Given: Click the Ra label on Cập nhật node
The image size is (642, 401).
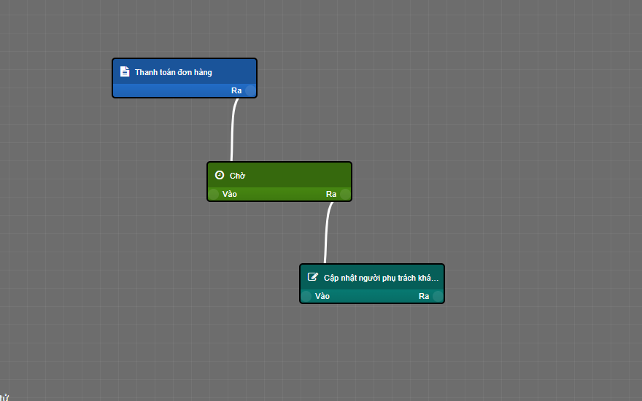Looking at the screenshot, I should tap(424, 296).
